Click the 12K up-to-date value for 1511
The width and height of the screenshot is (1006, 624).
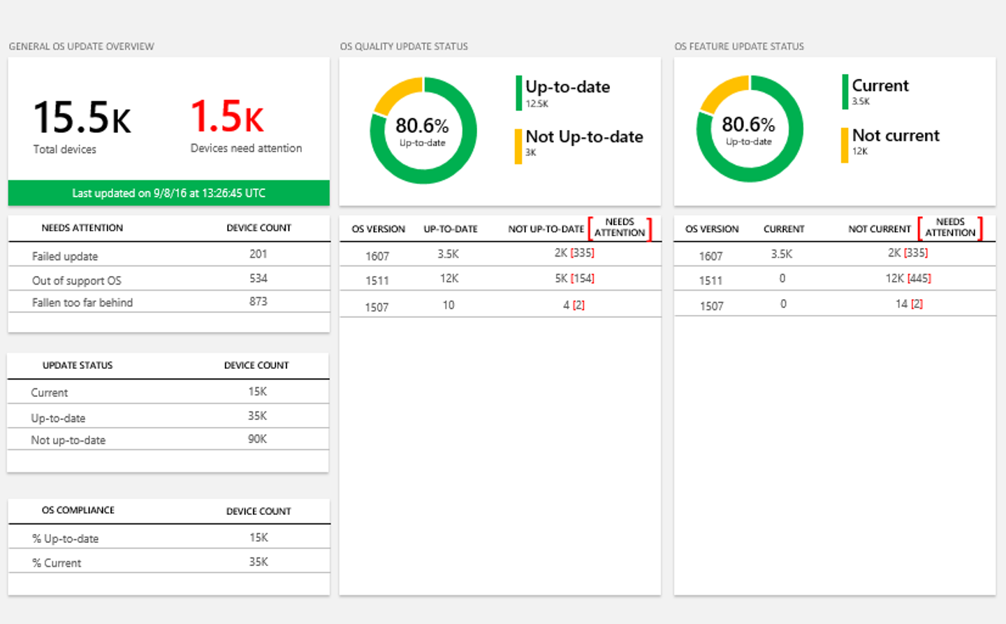(x=449, y=278)
